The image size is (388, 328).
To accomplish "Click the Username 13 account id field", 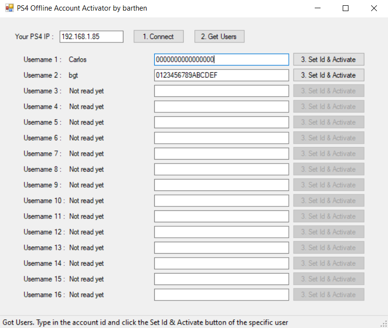I will (221, 248).
